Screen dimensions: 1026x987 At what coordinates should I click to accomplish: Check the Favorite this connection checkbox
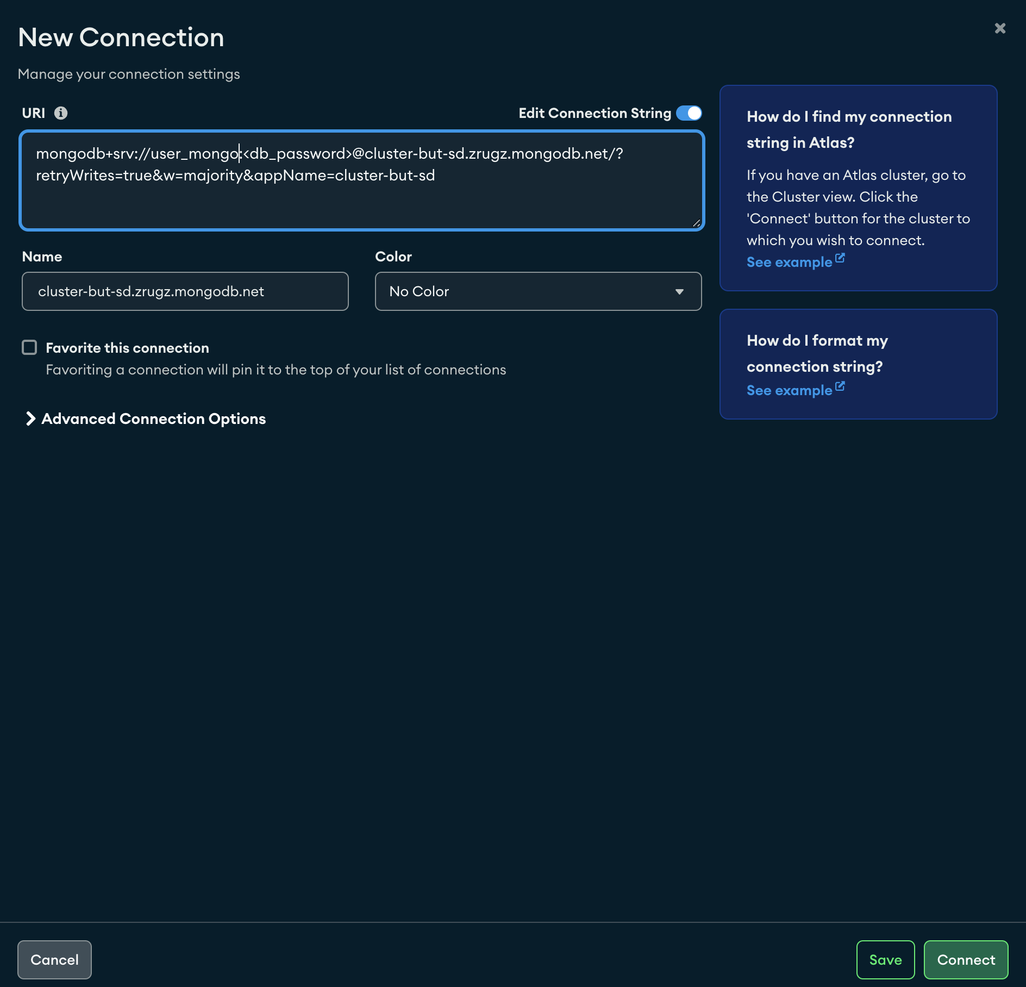point(29,347)
